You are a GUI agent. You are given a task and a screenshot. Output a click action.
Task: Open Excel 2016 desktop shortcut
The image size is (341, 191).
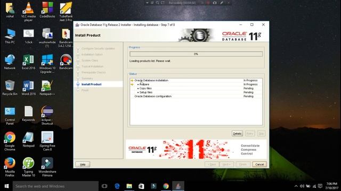pyautogui.click(x=28, y=62)
